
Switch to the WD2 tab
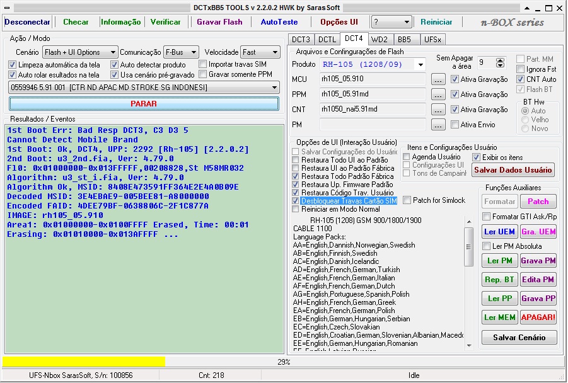tap(380, 40)
